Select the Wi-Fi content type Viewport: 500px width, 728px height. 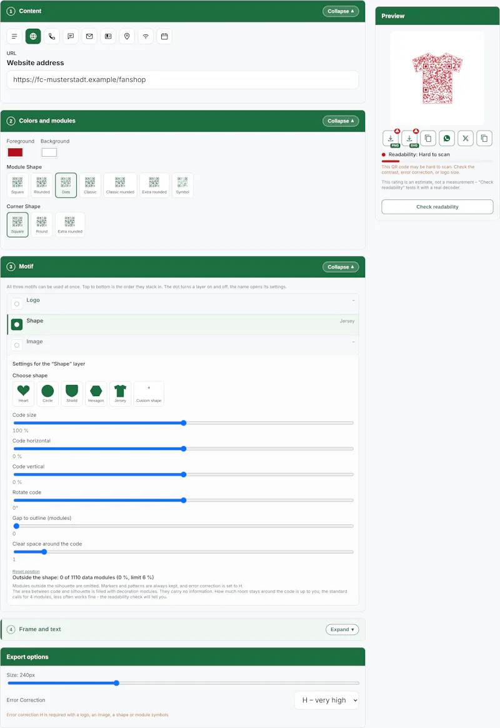pos(146,36)
